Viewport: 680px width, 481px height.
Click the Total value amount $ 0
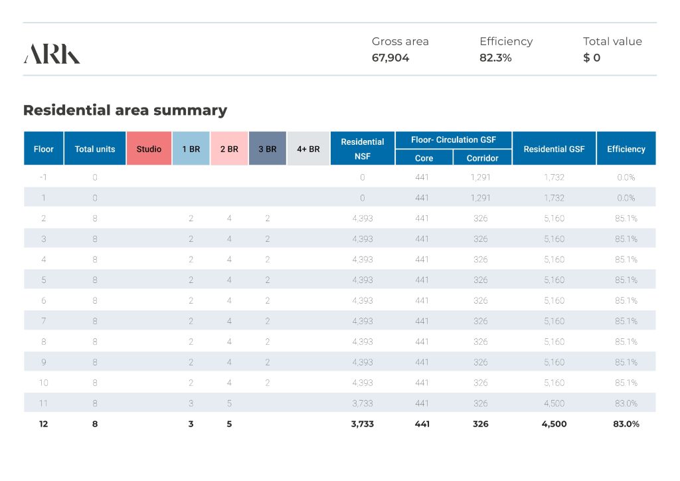pyautogui.click(x=592, y=58)
